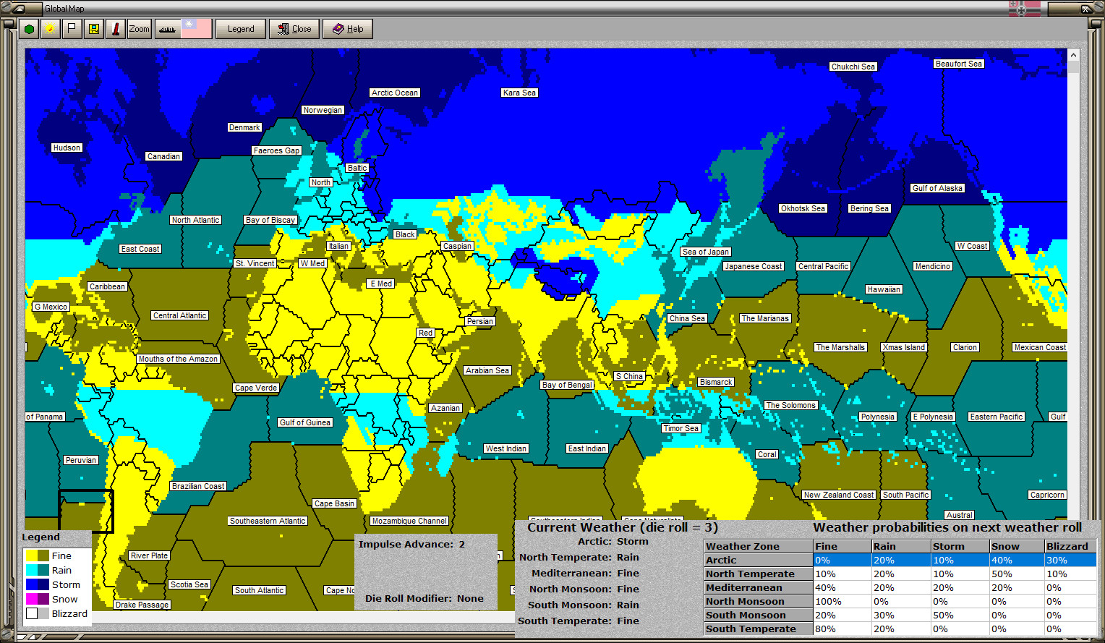Click the Arctic Ocean map label

coord(395,93)
